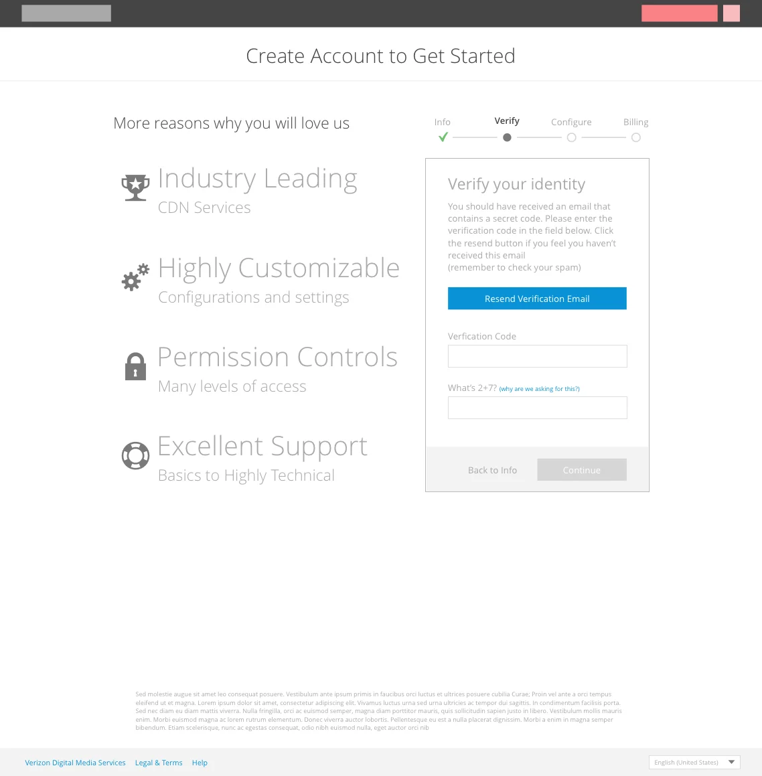This screenshot has height=776, width=762.
Task: Click the padlock icon for Permission Controls
Action: click(135, 366)
